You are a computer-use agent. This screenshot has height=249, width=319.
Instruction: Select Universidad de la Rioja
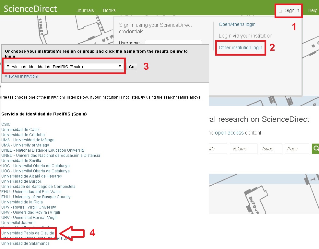[x=22, y=202]
